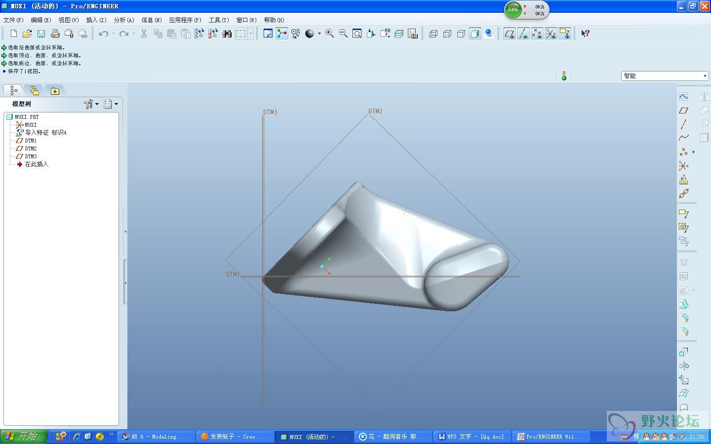Toggle coordinate systems display
The height and width of the screenshot is (444, 711).
(551, 34)
